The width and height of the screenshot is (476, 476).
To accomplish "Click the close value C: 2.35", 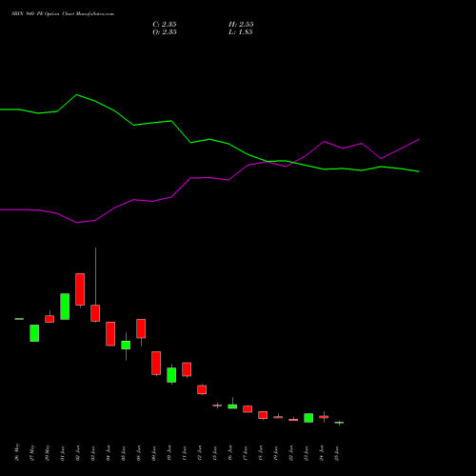I will click(165, 25).
